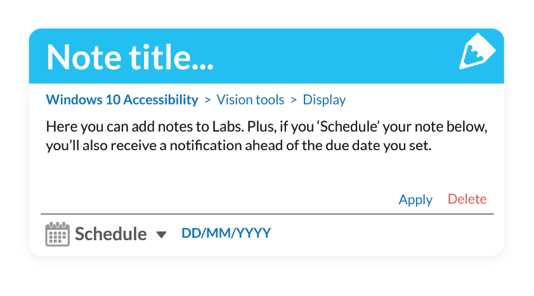Viewport: 534px width, 296px height.
Task: Click the chevron before Display
Action: click(x=294, y=100)
